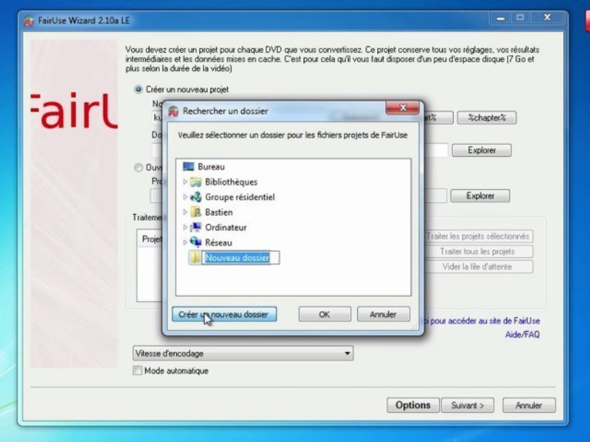
Task: Click the Créer un nouveau dossier button
Action: point(224,314)
